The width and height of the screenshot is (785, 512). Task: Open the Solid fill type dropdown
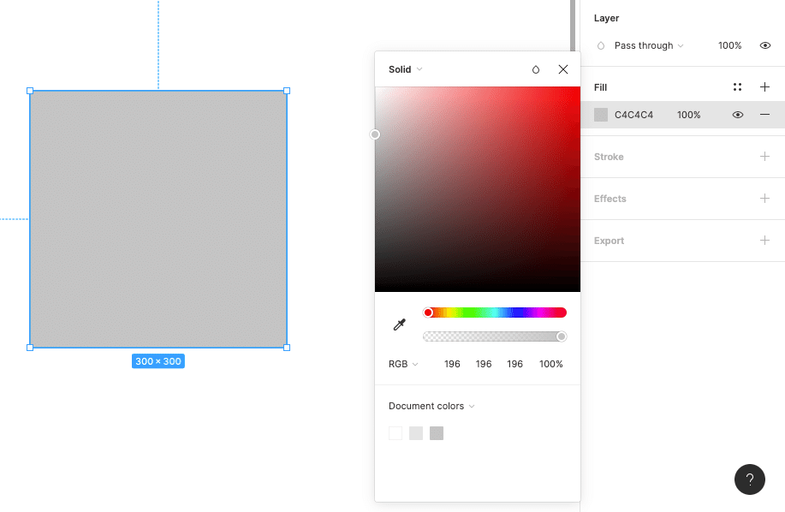[406, 69]
